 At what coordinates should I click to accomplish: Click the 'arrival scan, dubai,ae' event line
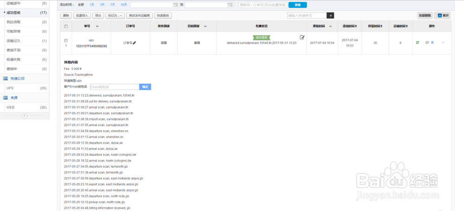[90, 149]
